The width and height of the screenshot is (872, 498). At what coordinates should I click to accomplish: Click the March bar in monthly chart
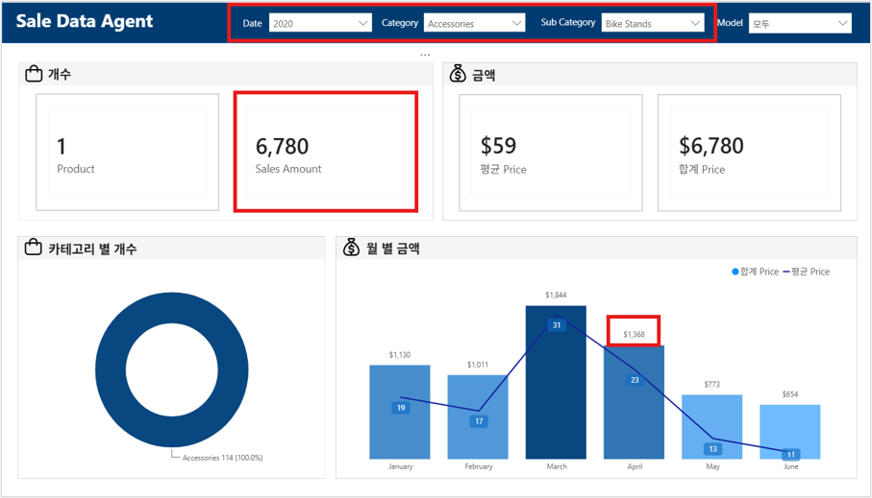(556, 383)
